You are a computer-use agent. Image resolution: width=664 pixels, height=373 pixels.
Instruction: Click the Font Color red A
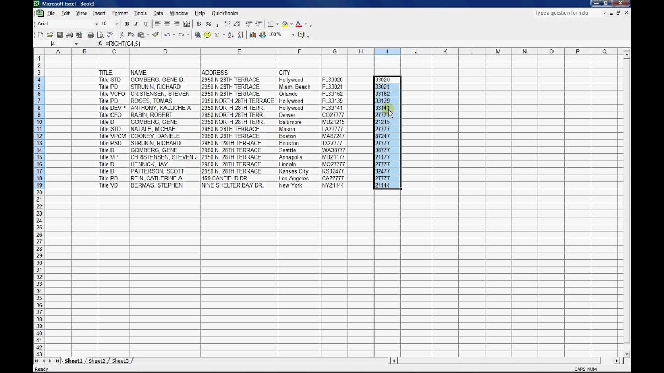[x=298, y=24]
